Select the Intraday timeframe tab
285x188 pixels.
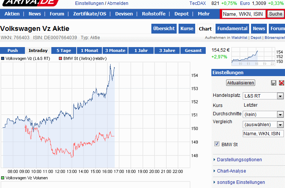38,50
